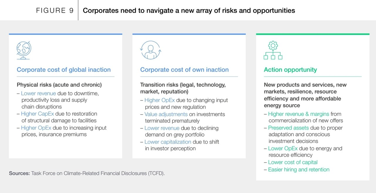
Task: Click "Higher OpEx" under Transition risks
Action: (x=160, y=100)
